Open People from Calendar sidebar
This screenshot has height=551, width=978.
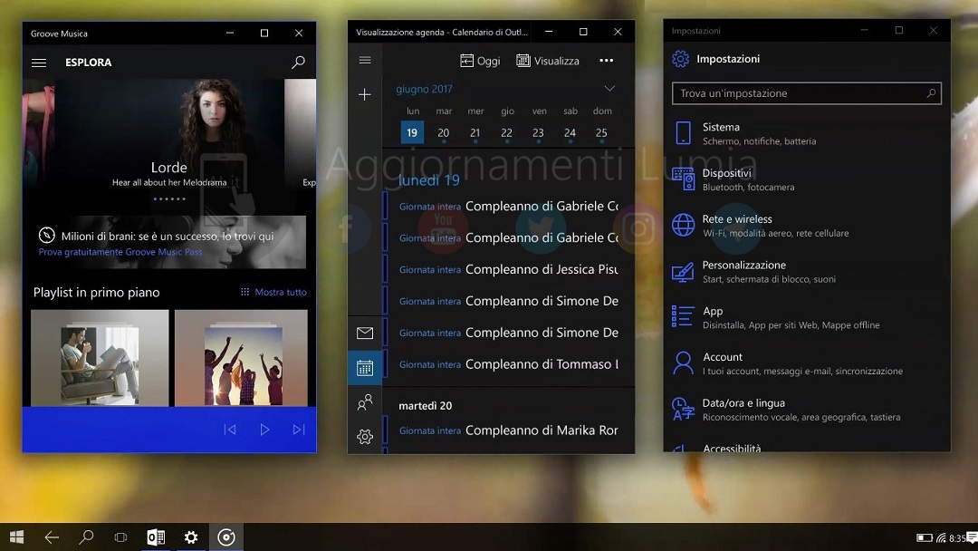coord(365,402)
